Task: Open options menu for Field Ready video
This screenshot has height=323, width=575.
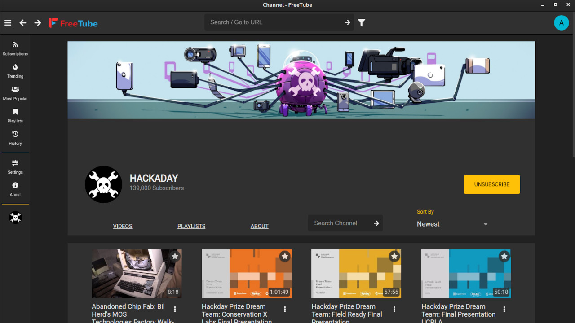Action: click(x=394, y=309)
